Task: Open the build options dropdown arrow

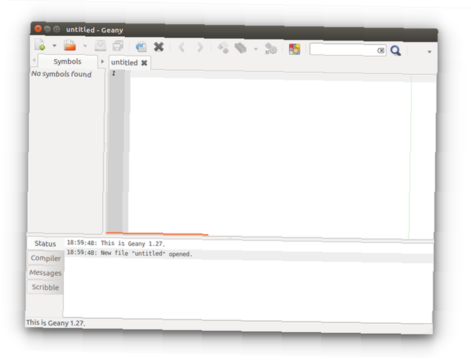Action: coord(256,49)
